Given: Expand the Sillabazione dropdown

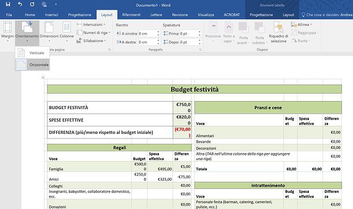Looking at the screenshot, I should pyautogui.click(x=91, y=40).
